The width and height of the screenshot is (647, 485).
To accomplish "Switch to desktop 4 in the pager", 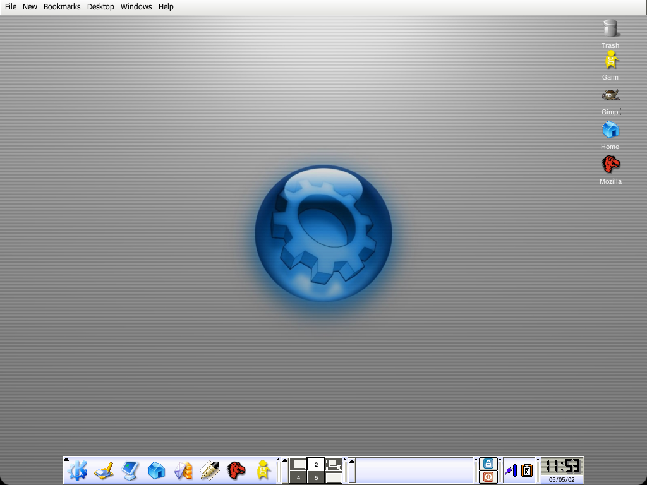I will pyautogui.click(x=299, y=477).
